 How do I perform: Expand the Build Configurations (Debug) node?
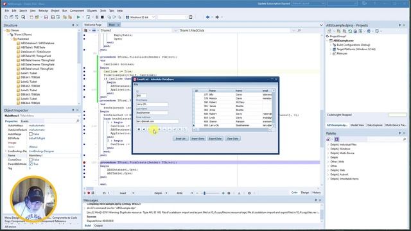pyautogui.click(x=331, y=45)
